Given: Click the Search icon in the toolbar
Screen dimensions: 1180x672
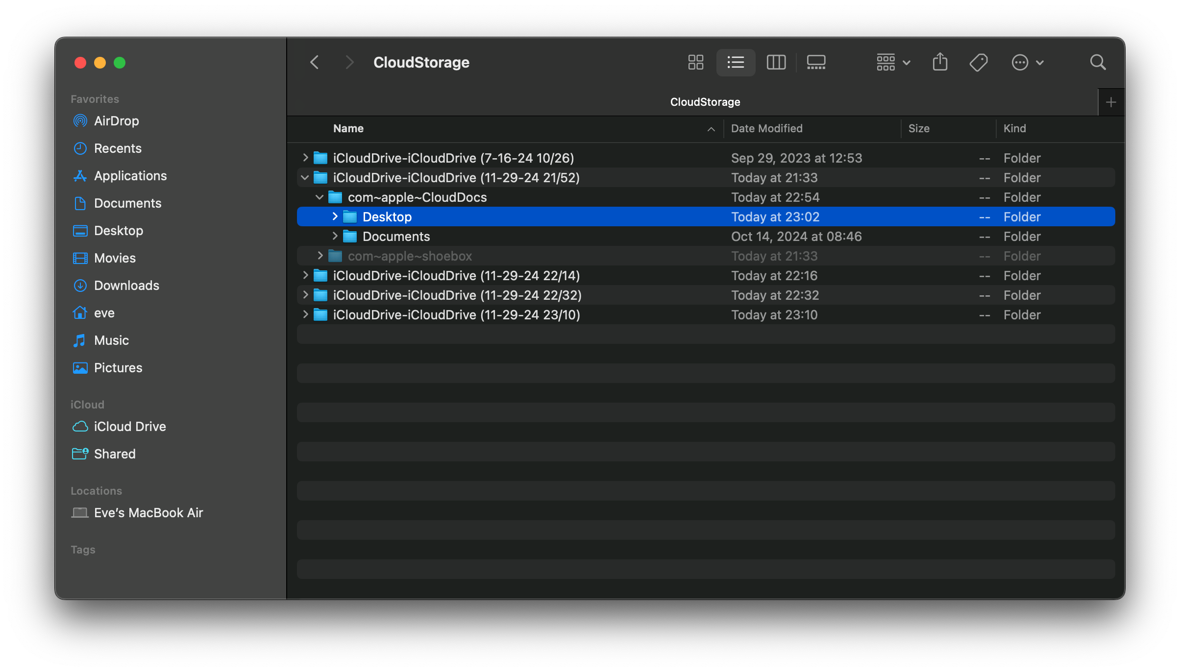Looking at the screenshot, I should [x=1098, y=62].
